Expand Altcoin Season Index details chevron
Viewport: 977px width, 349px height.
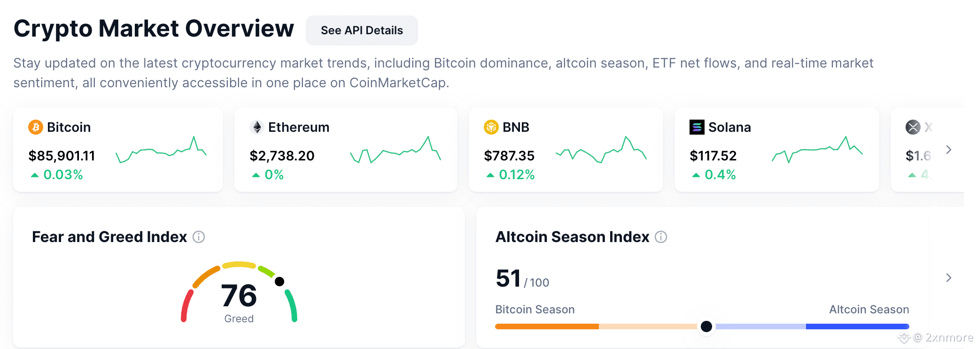948,278
